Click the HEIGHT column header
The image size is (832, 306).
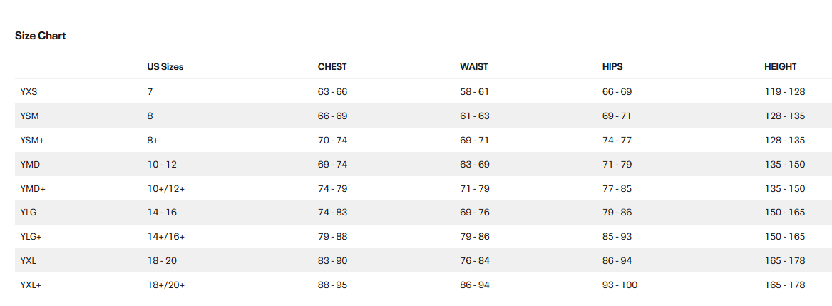click(780, 67)
